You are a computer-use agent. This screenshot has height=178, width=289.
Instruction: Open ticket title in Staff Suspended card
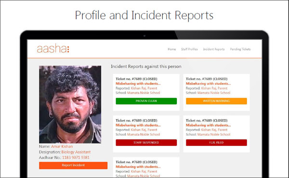136,121
